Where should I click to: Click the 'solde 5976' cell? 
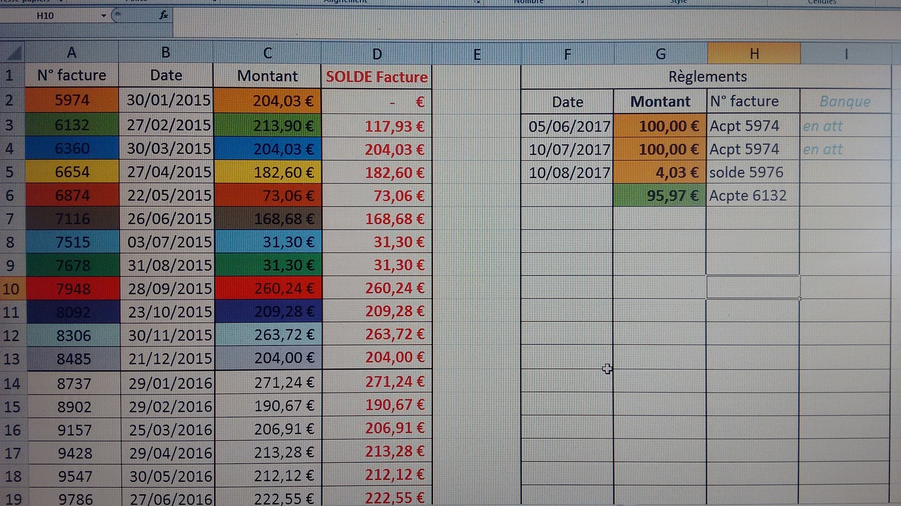click(753, 173)
